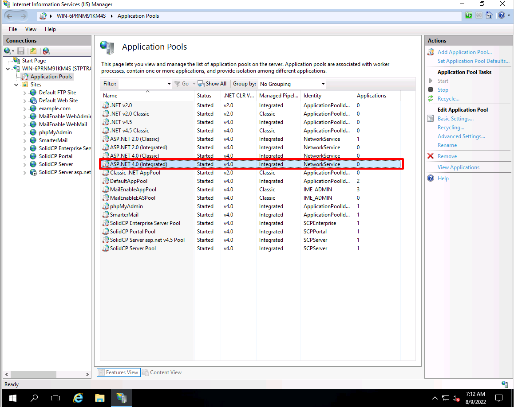Click View Applications link
Viewport: 514px width, 407px height.
click(x=458, y=167)
